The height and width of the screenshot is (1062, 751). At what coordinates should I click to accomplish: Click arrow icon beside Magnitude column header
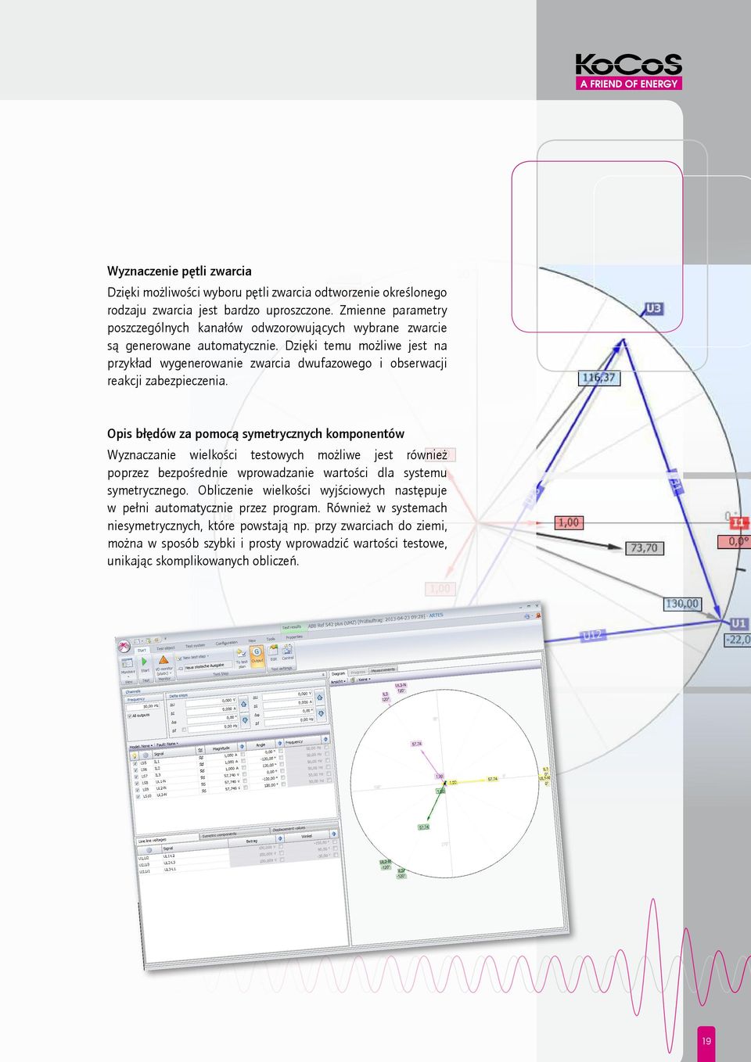[242, 746]
